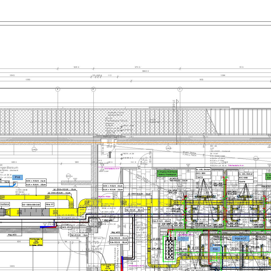Click the blue P08 NOT tag
Screen dimensions: 271x271
[241, 238]
